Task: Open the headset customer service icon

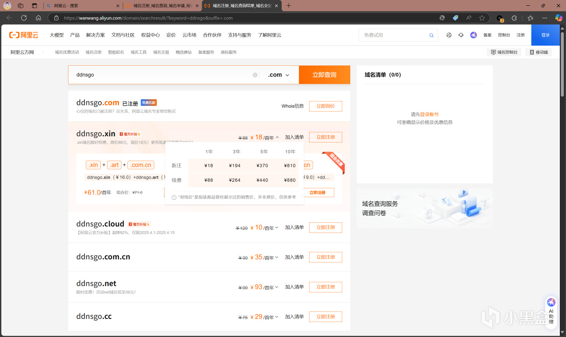Action: (x=461, y=35)
